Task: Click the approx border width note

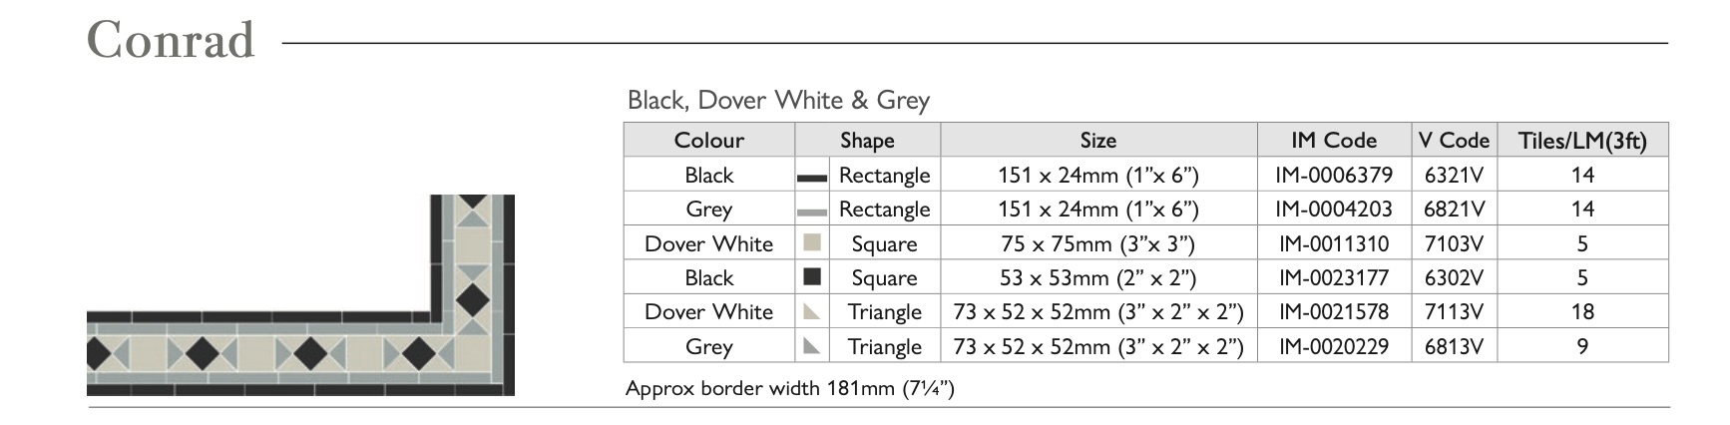Action: click(x=789, y=388)
